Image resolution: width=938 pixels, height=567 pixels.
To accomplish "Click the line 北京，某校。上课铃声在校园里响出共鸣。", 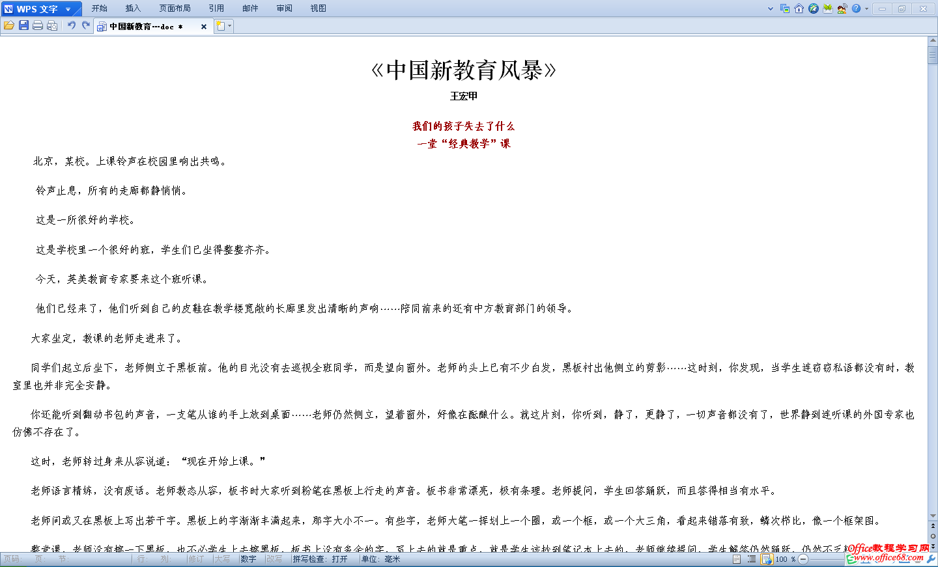I will 130,161.
